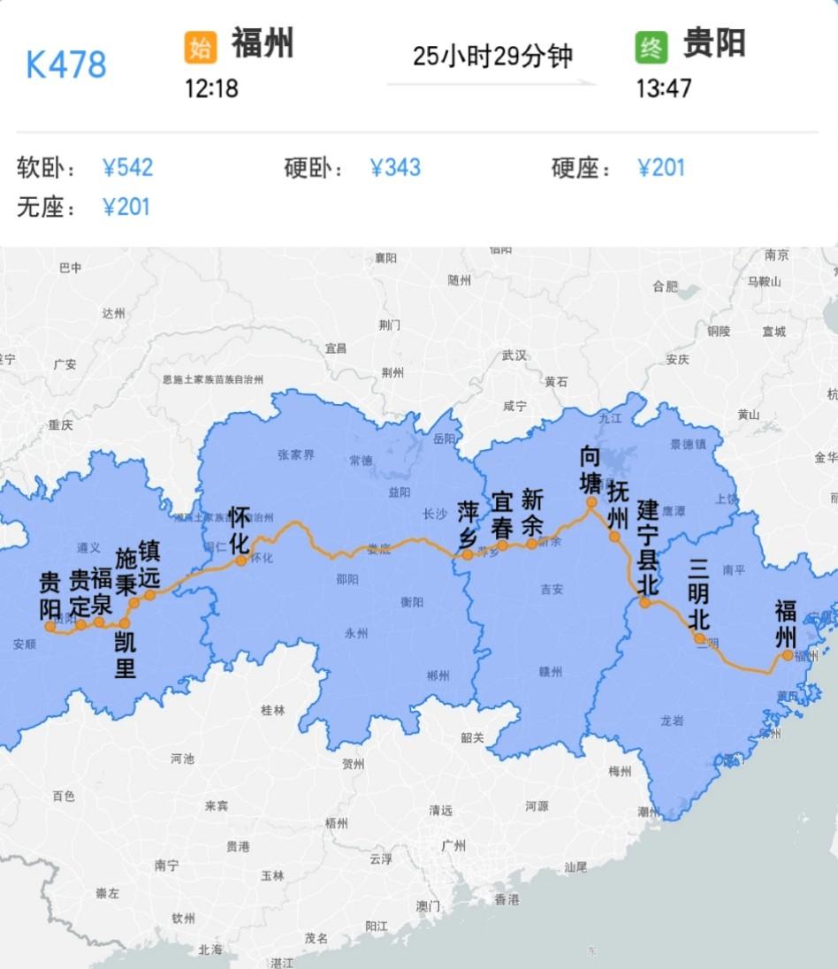The height and width of the screenshot is (969, 838).
Task: Select the 建宁县北 station marker
Action: tap(644, 603)
